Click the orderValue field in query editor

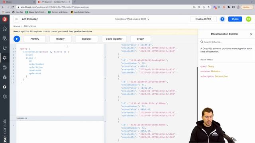coord(35,67)
